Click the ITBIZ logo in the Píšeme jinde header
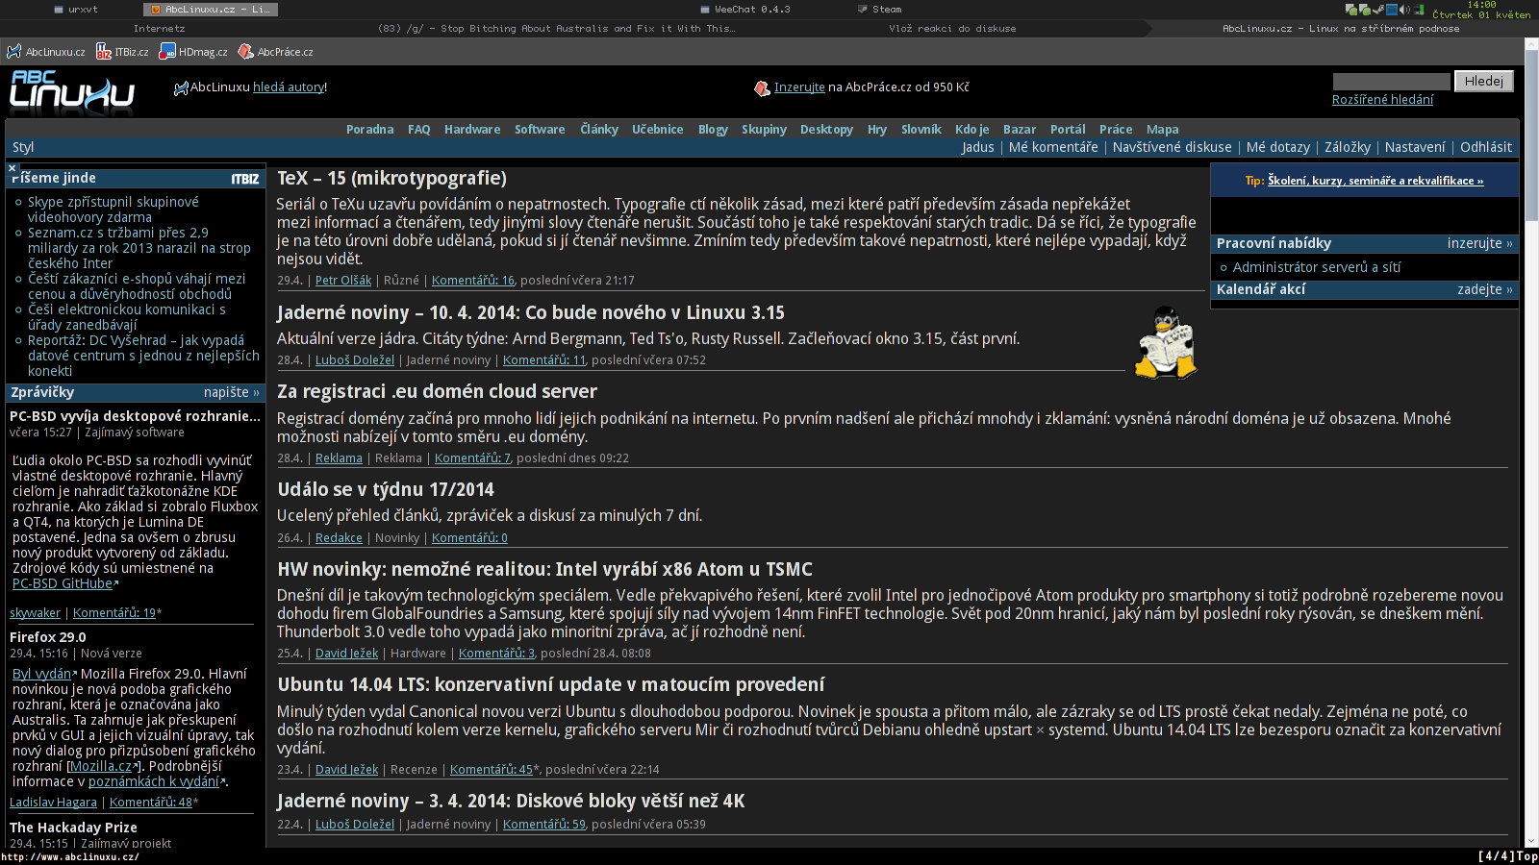1539x865 pixels. 245,179
